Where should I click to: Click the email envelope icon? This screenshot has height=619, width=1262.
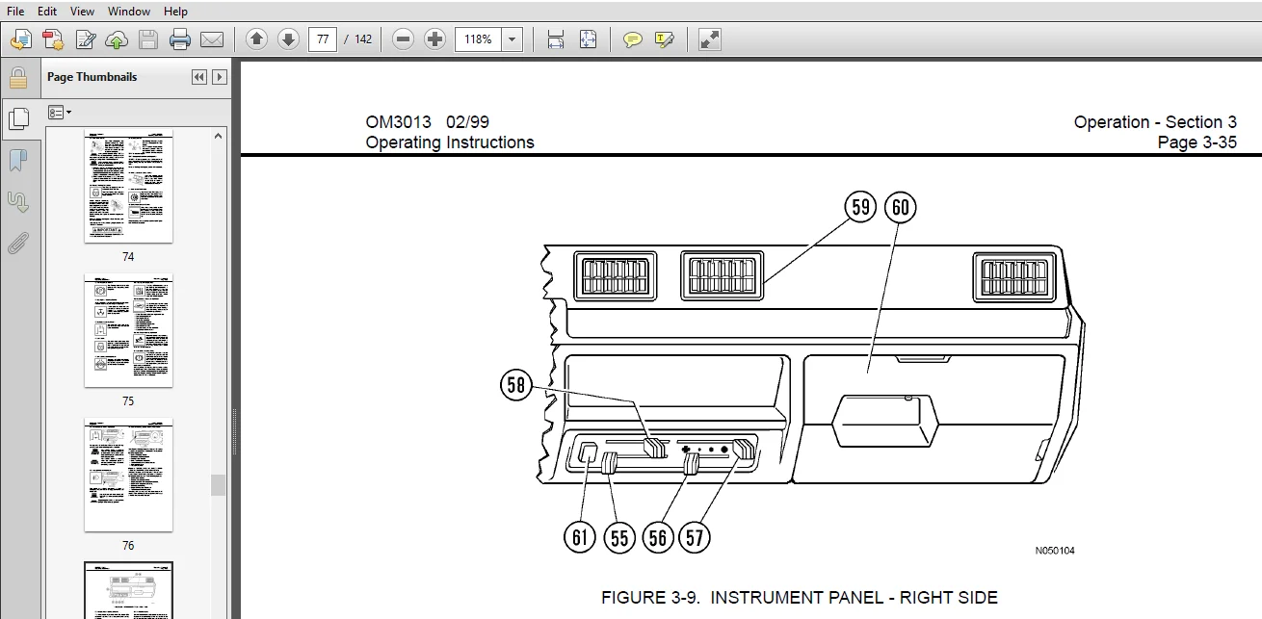pyautogui.click(x=212, y=39)
